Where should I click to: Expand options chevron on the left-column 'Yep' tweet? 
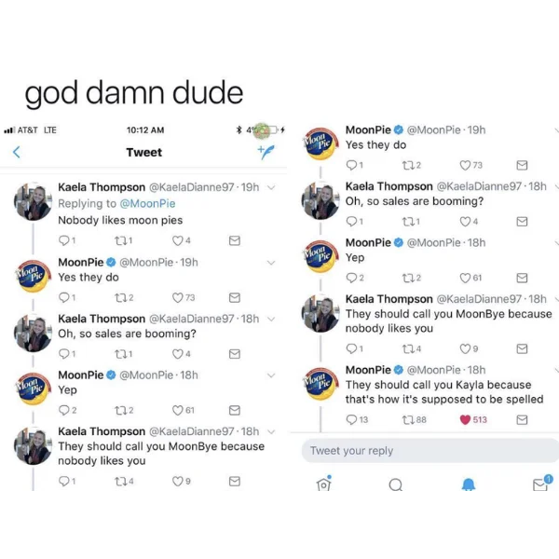click(x=271, y=375)
